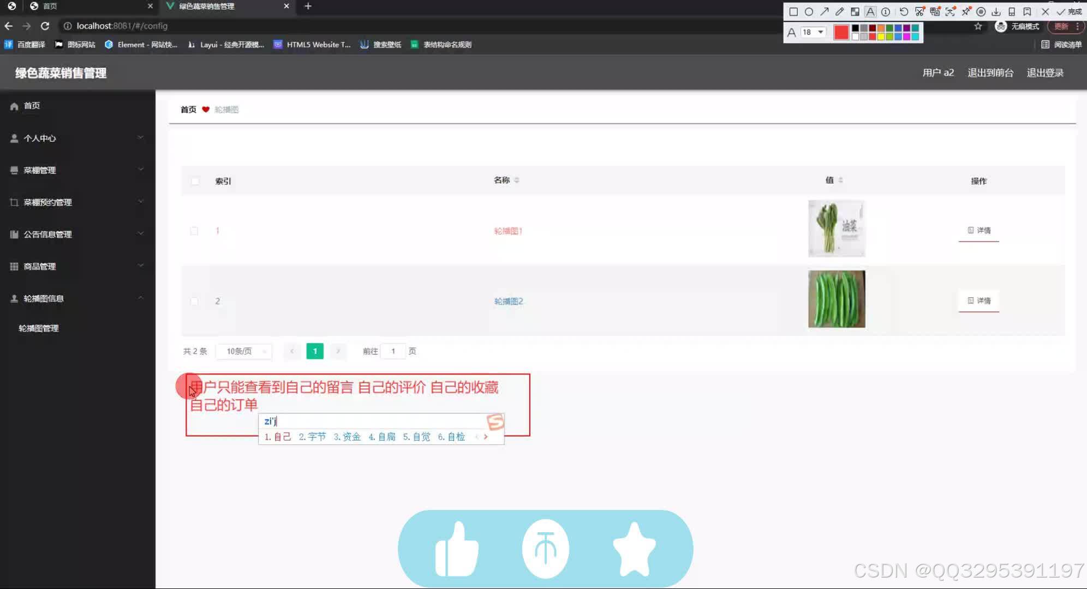Close the 绿色蔬菜销售管理 browser tab
The height and width of the screenshot is (589, 1087).
[x=286, y=6]
